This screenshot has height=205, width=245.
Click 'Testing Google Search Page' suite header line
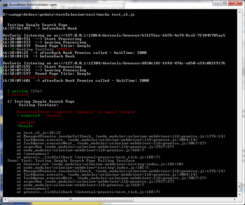pos(37,25)
